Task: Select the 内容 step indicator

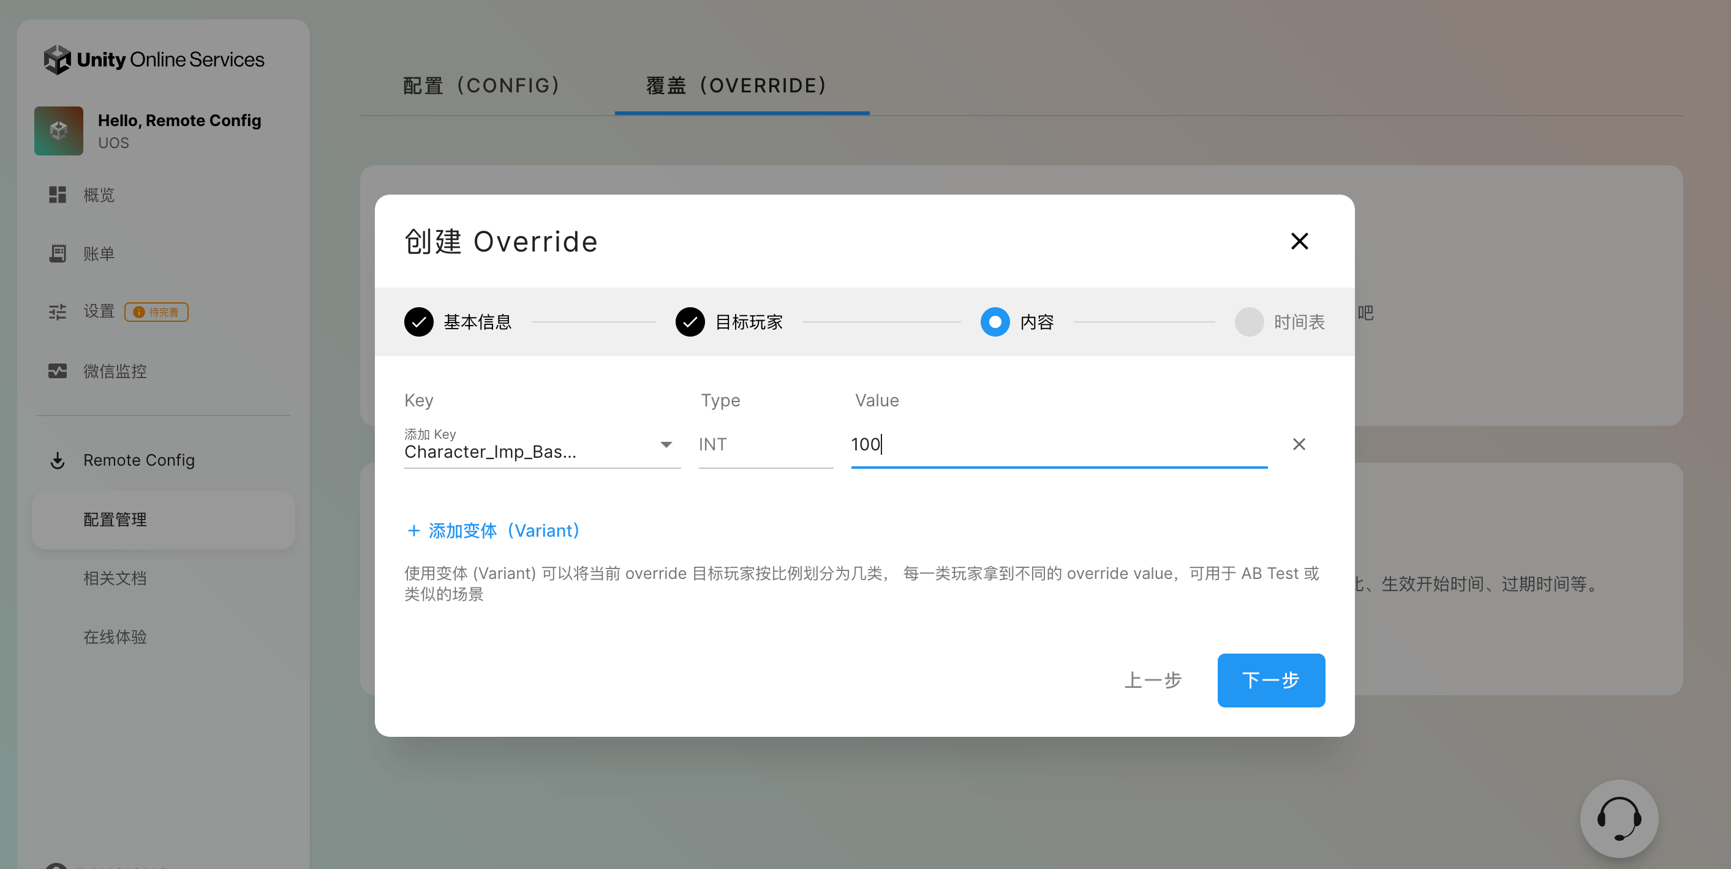Action: pyautogui.click(x=995, y=322)
